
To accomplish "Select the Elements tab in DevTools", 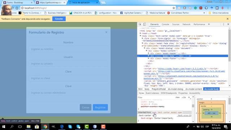I will pos(154,24).
